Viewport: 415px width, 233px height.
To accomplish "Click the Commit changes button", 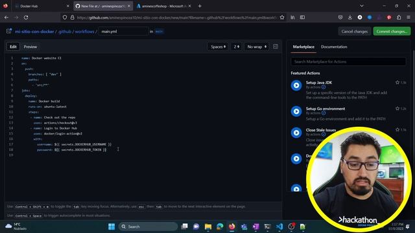I will [392, 32].
